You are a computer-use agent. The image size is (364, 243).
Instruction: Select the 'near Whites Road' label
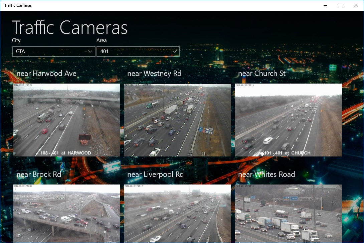tap(266, 174)
